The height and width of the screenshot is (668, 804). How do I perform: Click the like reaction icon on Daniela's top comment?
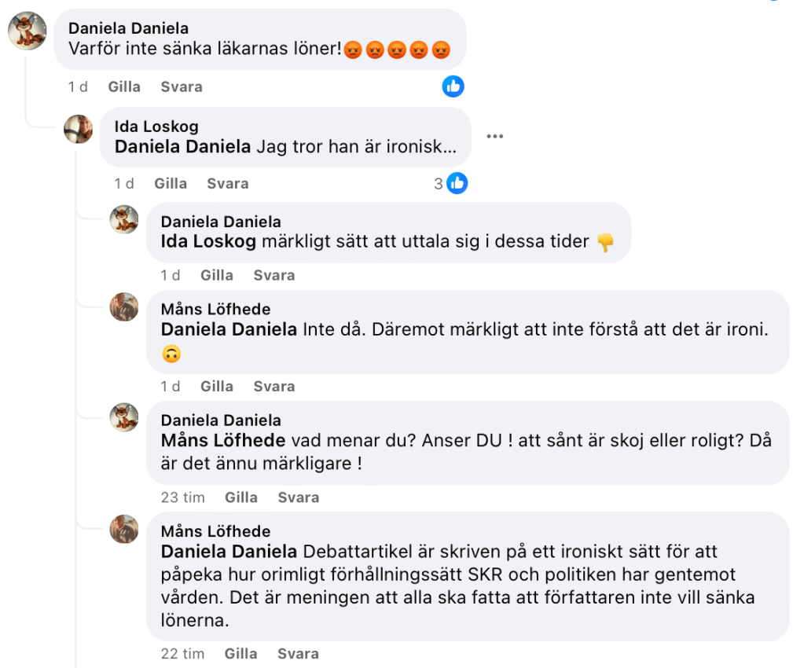click(x=453, y=86)
